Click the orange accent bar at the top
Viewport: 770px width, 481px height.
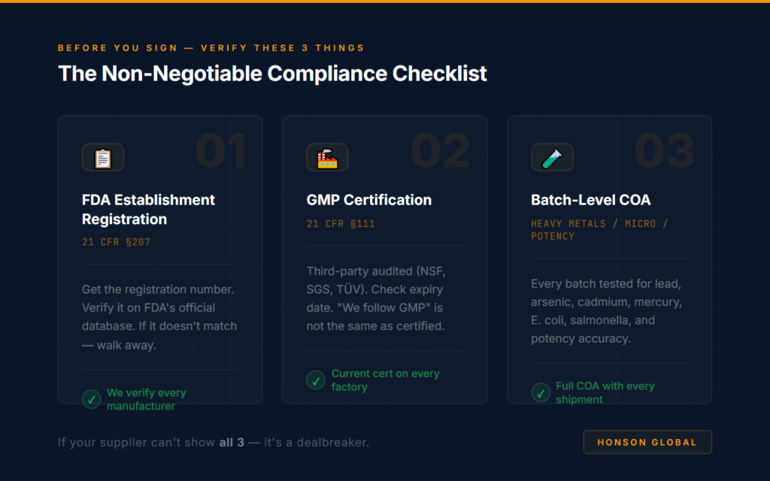tap(385, 2)
